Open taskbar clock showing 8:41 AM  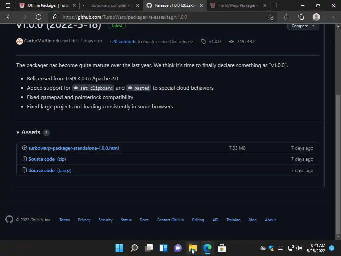point(316,248)
